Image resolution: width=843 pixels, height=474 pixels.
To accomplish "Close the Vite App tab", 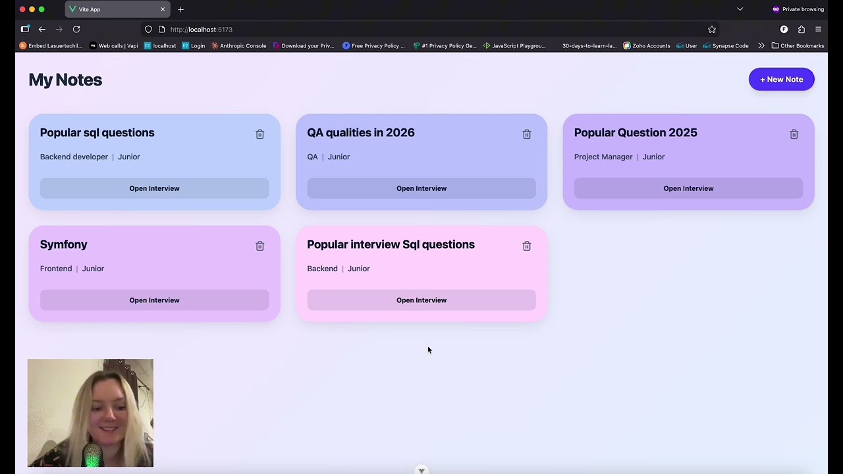I will 163,9.
